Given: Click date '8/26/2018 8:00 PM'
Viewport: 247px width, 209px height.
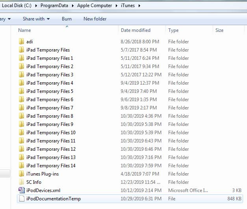Looking at the screenshot, I should click(140, 42).
